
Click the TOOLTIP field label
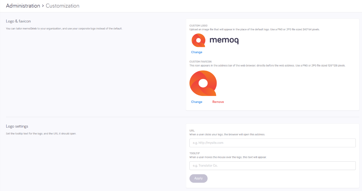pyautogui.click(x=194, y=153)
